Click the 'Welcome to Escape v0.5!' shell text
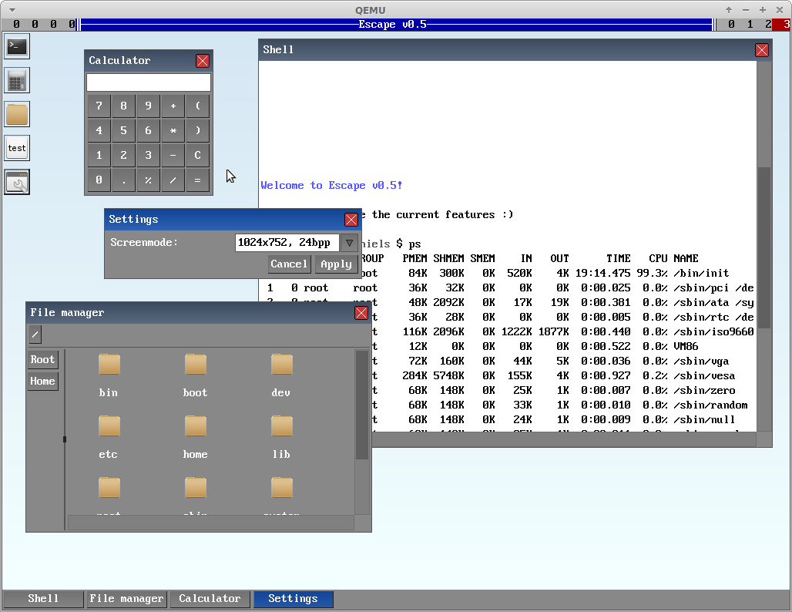Screen dimensions: 792x612 pos(331,186)
